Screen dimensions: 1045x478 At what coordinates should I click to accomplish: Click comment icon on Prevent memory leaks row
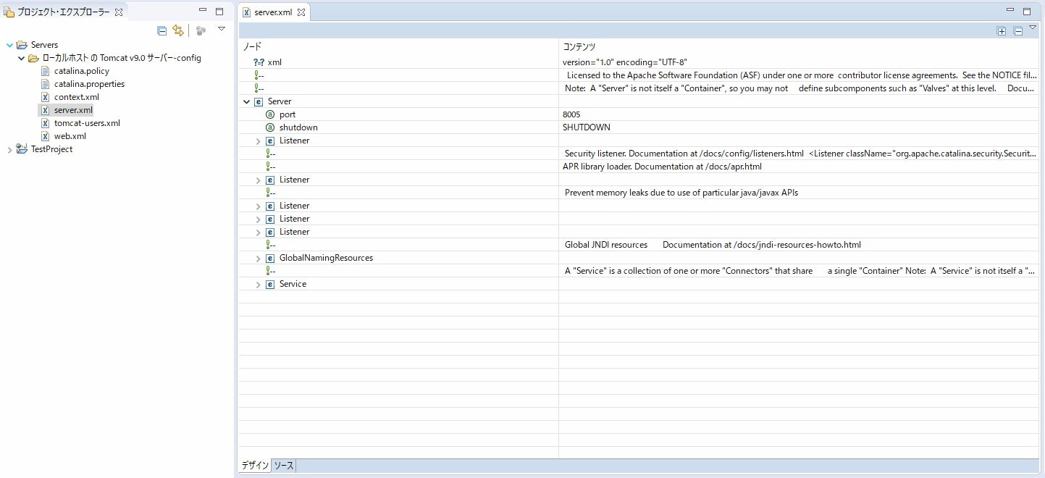coord(270,193)
